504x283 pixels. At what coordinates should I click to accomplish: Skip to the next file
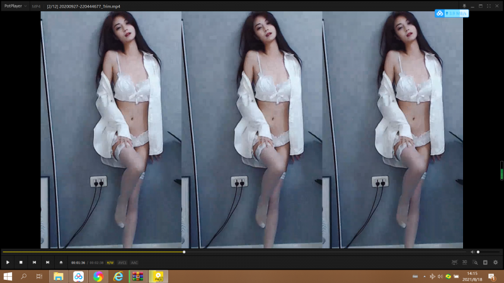coord(47,262)
